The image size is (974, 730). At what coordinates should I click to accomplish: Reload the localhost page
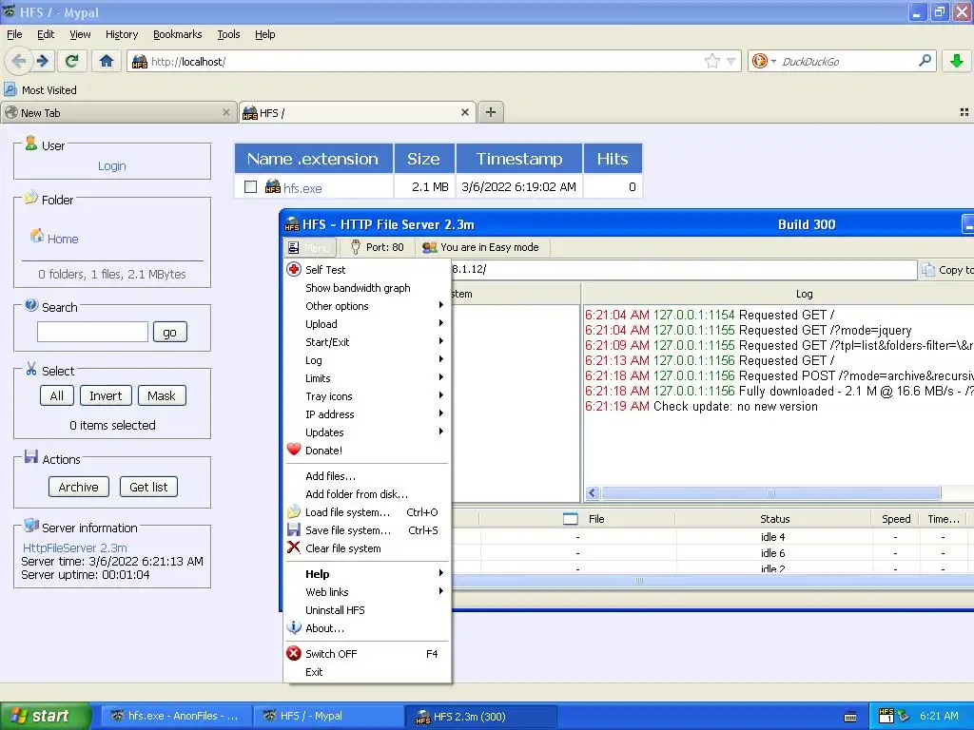tap(72, 61)
